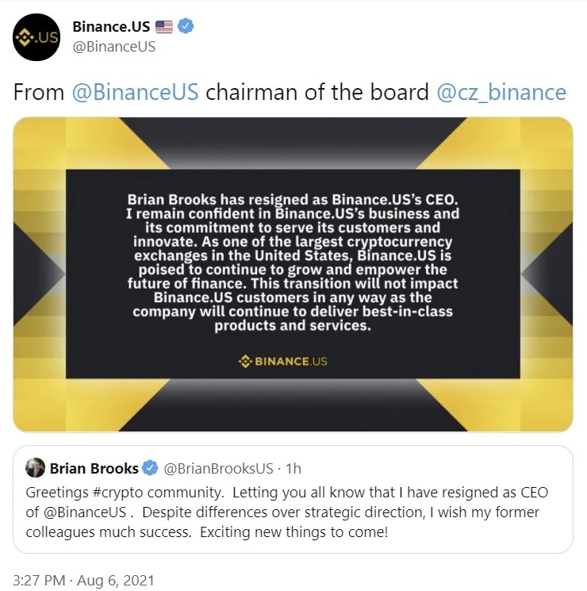Click the "1h" timestamp in quoted tweet
Image resolution: width=587 pixels, height=591 pixels.
pyautogui.click(x=293, y=467)
